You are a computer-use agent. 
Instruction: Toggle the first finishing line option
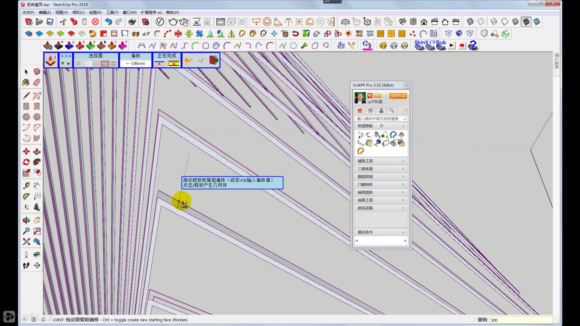[159, 63]
